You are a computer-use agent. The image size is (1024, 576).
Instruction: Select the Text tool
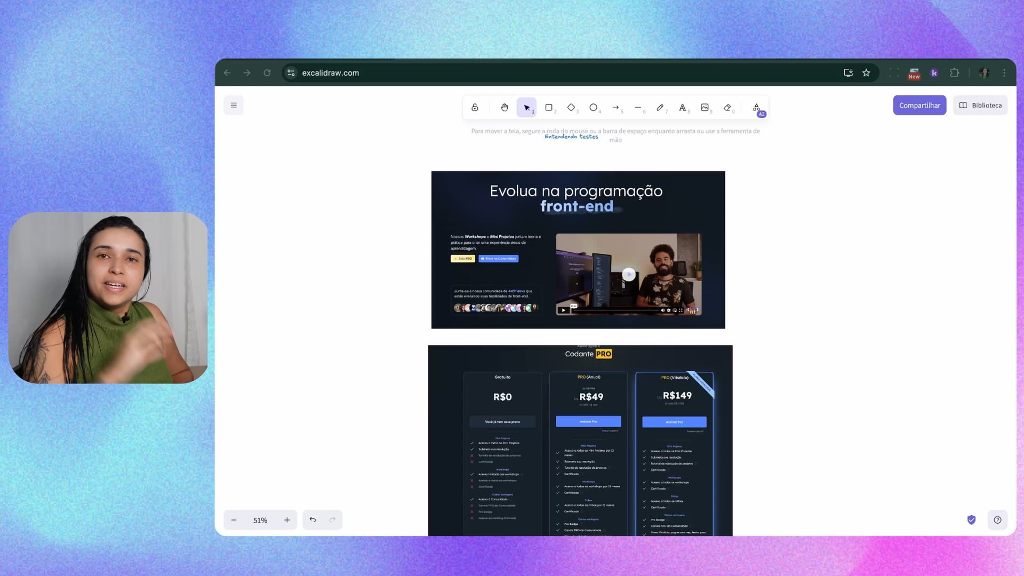coord(682,107)
